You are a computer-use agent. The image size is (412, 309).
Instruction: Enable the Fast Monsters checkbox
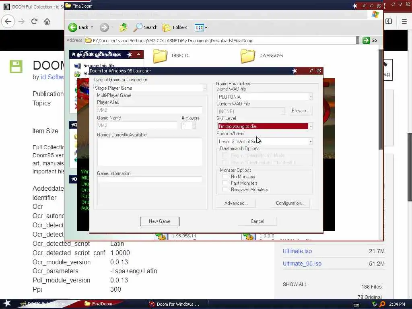(225, 183)
